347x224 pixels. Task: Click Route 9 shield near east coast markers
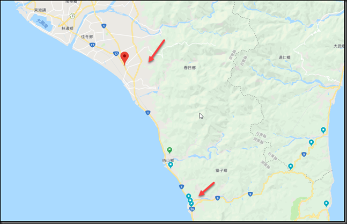point(304,154)
